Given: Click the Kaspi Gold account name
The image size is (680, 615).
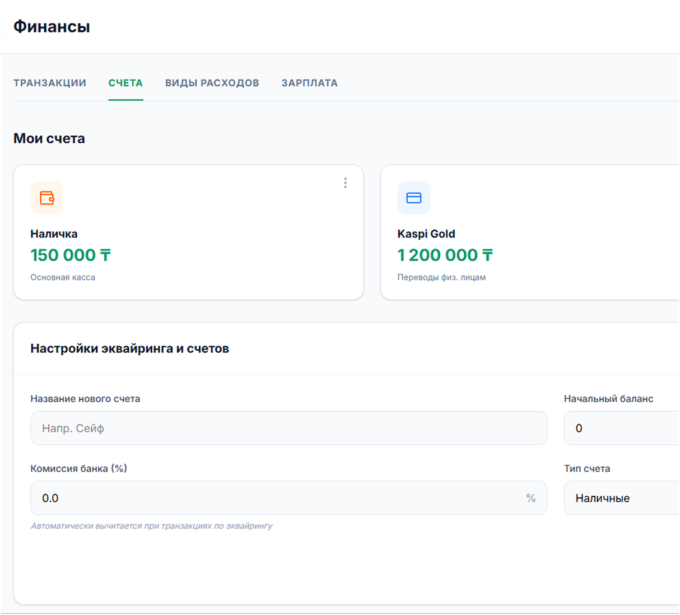Looking at the screenshot, I should pyautogui.click(x=426, y=234).
